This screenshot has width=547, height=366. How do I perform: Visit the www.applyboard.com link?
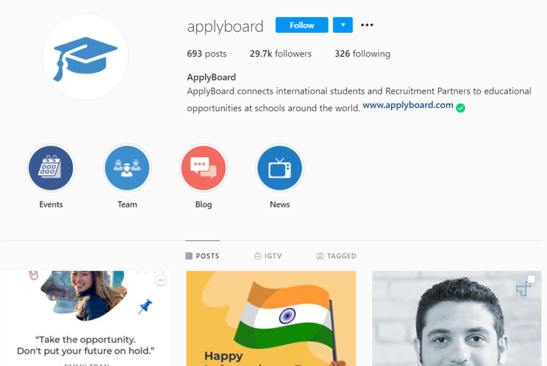(x=408, y=105)
